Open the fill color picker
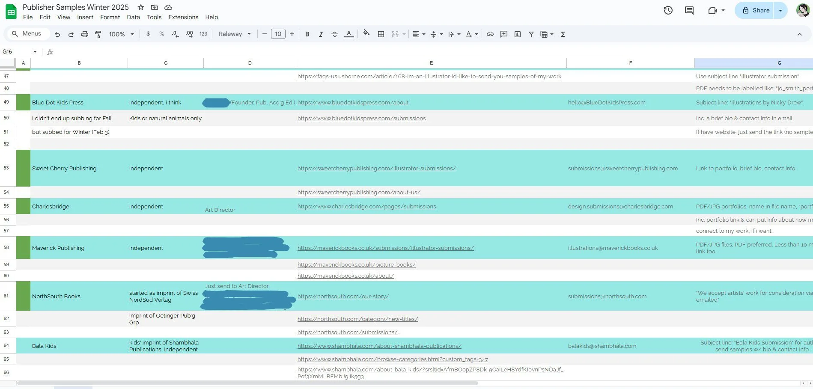 (x=366, y=33)
